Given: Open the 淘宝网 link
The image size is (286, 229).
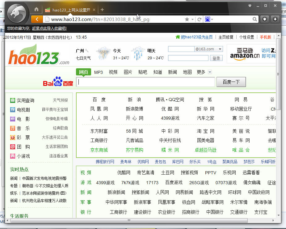Looking at the screenshot, I should click(205, 131).
